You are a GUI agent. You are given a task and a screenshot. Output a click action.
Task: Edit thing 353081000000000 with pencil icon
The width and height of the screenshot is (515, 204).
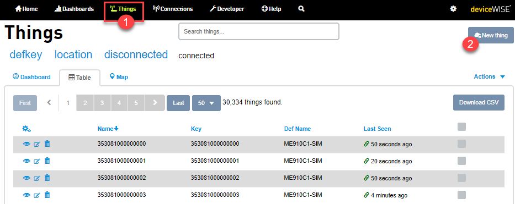(x=37, y=144)
